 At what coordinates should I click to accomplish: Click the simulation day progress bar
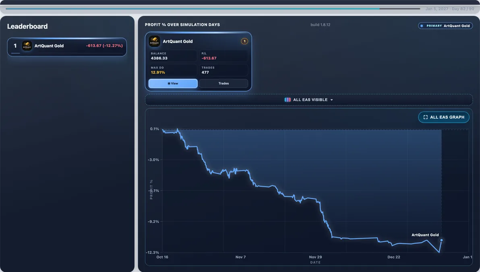click(213, 8)
